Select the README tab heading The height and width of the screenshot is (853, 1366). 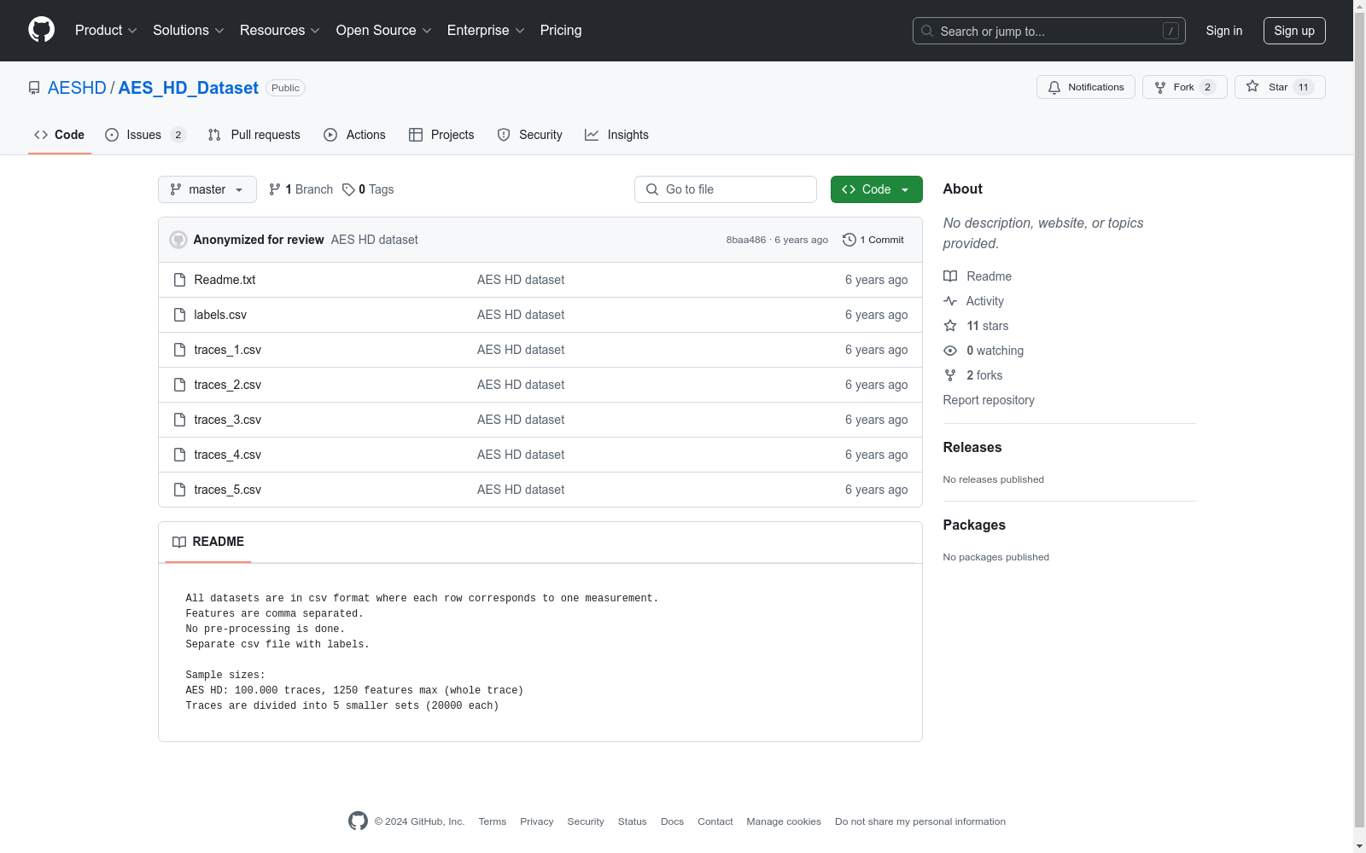(208, 542)
